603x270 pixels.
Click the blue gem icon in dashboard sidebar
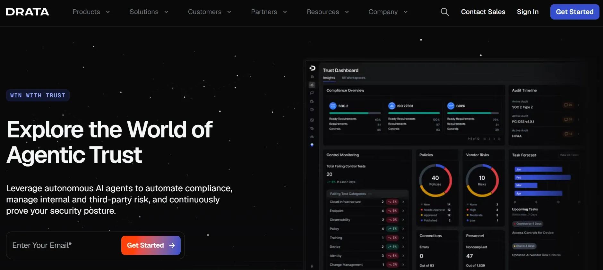click(x=312, y=145)
